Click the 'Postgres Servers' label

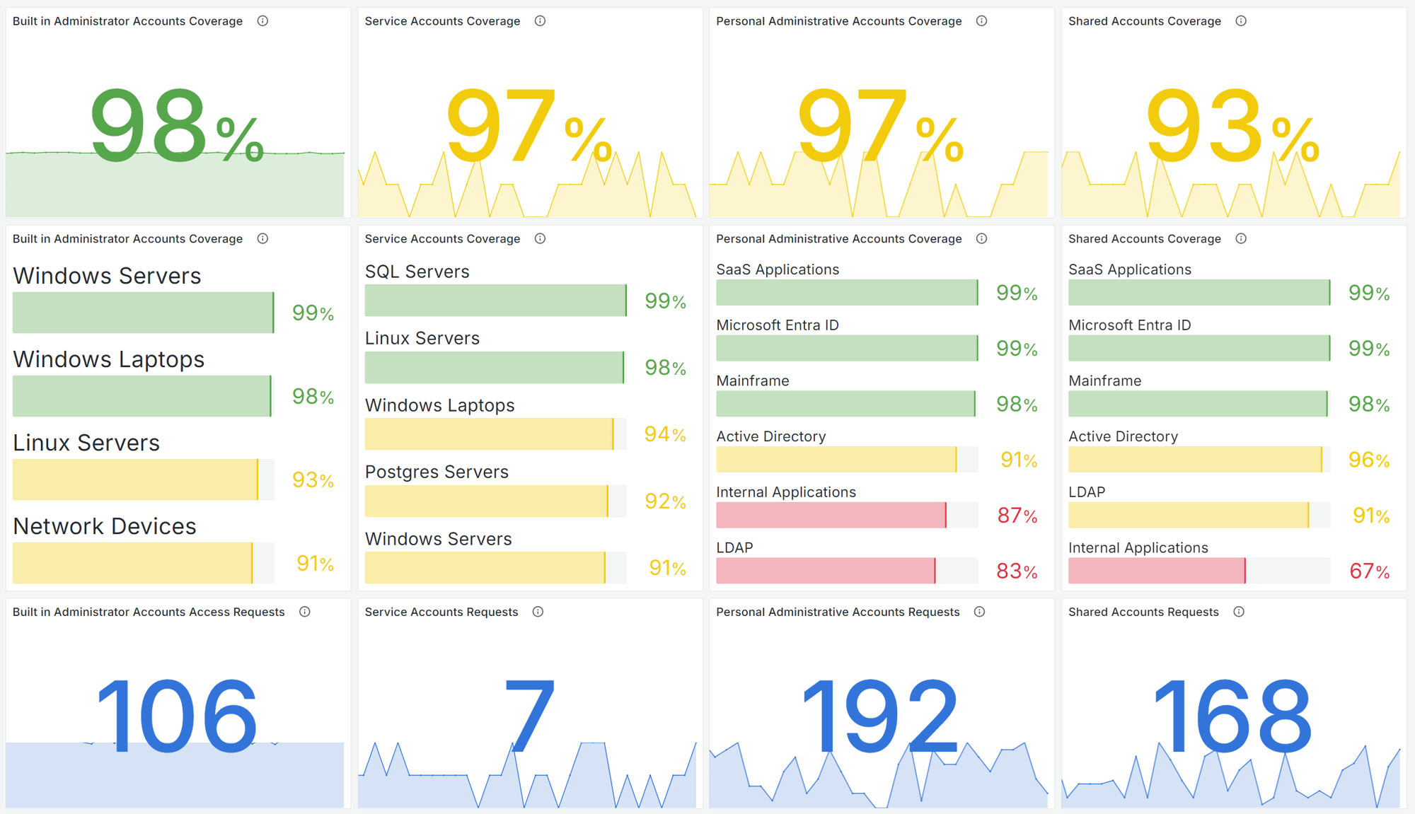[x=437, y=472]
